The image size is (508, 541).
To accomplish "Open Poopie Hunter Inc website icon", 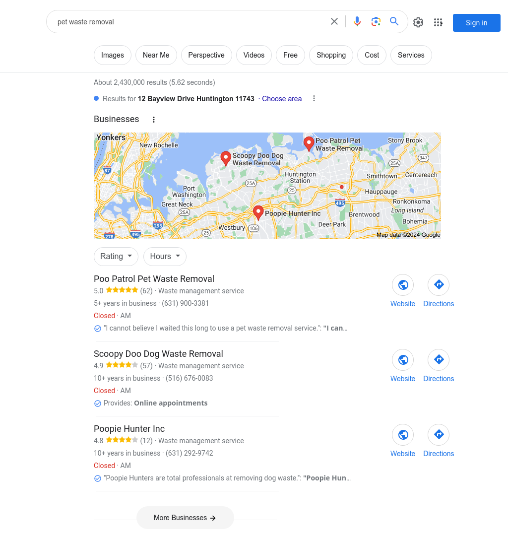I will click(403, 435).
